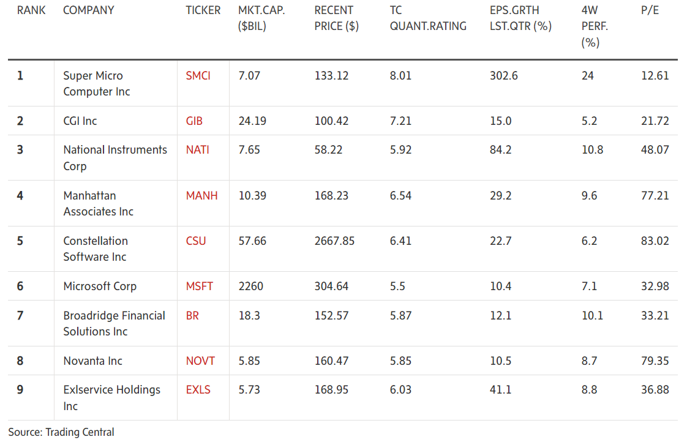Select Microsoft market cap value 2260
The height and width of the screenshot is (445, 687).
coord(250,286)
